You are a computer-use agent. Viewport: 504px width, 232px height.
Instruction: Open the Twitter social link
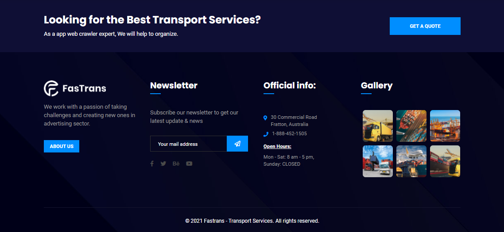(163, 164)
